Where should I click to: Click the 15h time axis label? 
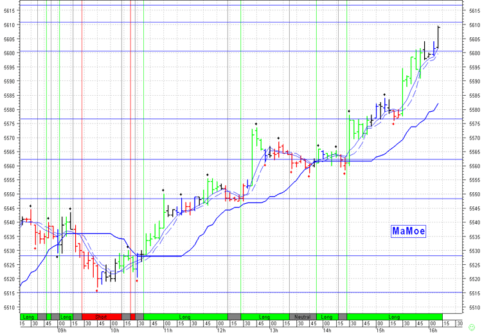tap(380, 330)
